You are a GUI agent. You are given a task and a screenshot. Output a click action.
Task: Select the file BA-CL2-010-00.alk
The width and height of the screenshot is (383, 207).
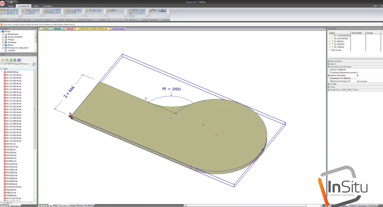click(x=14, y=98)
